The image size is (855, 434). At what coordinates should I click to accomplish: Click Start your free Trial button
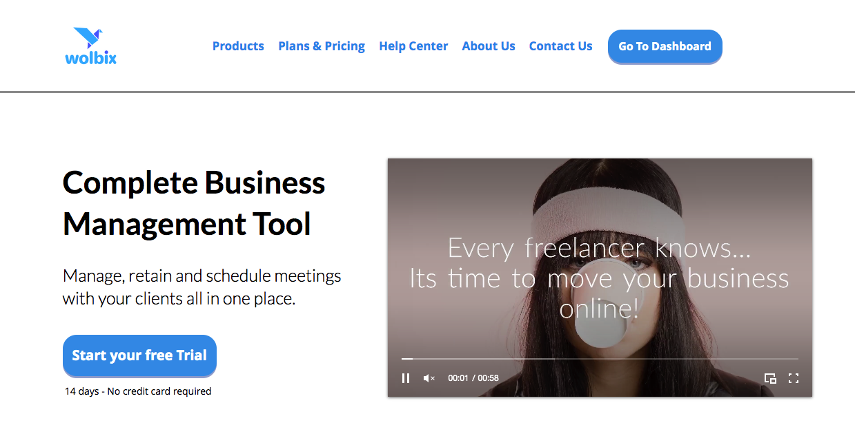pyautogui.click(x=139, y=355)
